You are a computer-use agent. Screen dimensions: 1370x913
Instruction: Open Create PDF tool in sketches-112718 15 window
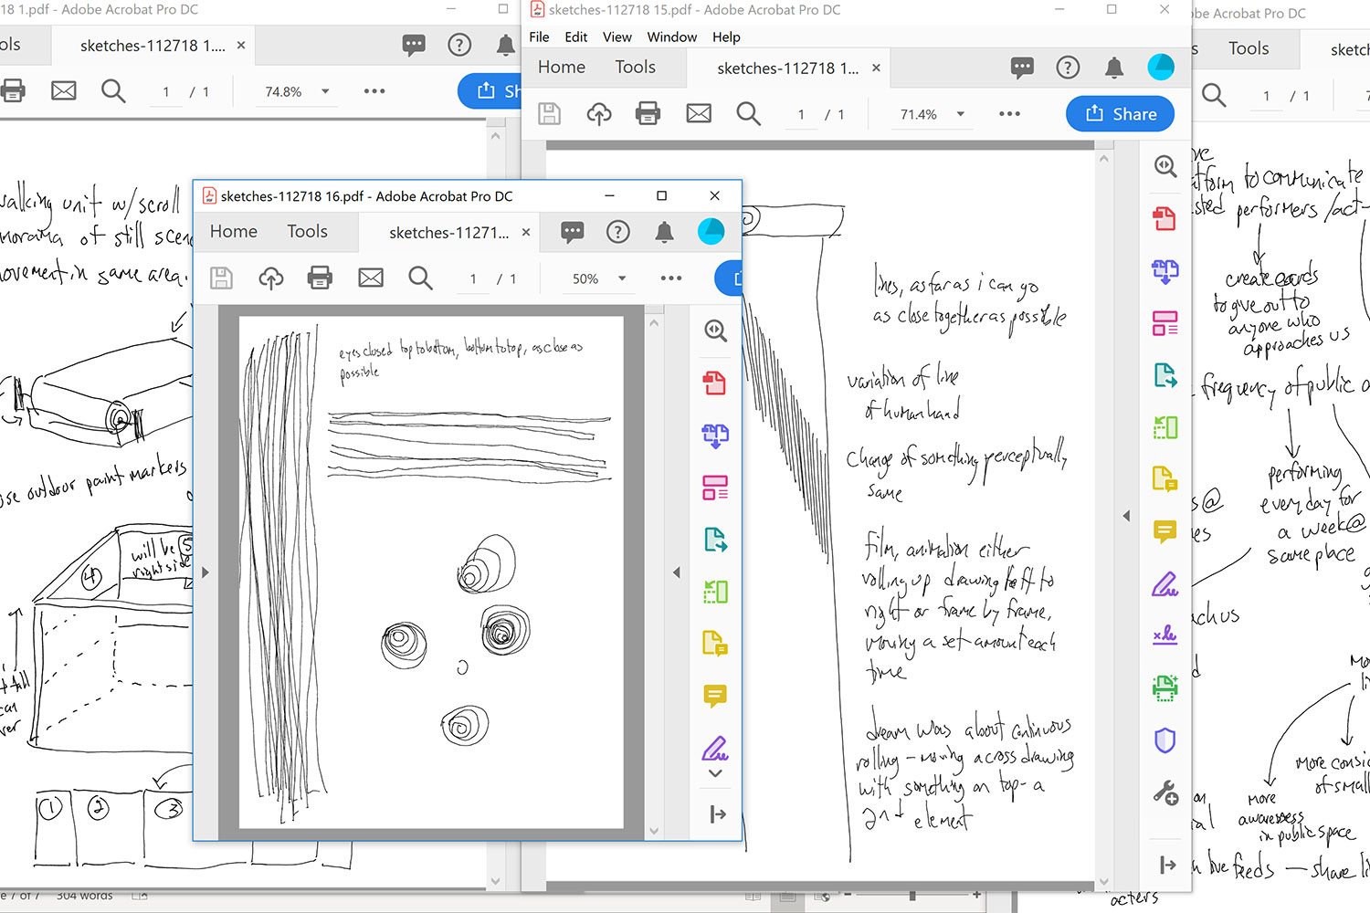pos(1164,218)
